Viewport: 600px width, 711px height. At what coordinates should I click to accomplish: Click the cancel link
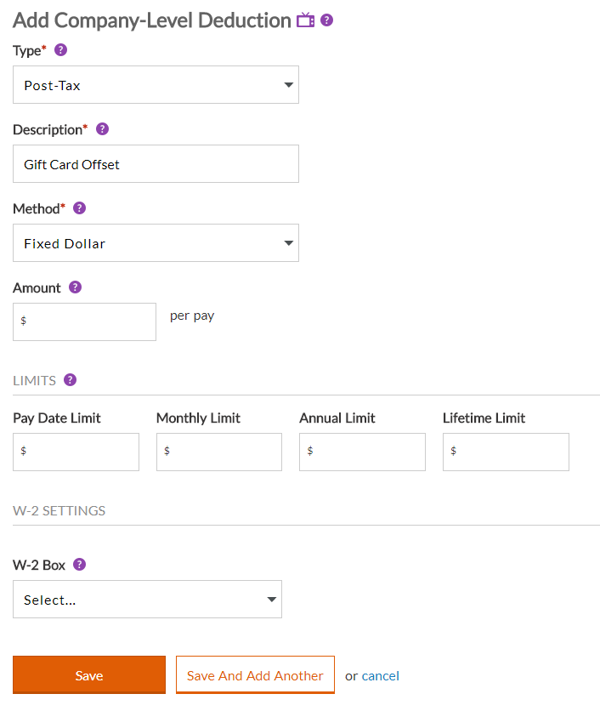(x=380, y=675)
